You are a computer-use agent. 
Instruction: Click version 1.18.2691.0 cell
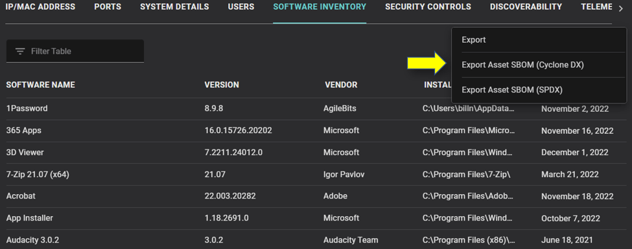coord(226,218)
